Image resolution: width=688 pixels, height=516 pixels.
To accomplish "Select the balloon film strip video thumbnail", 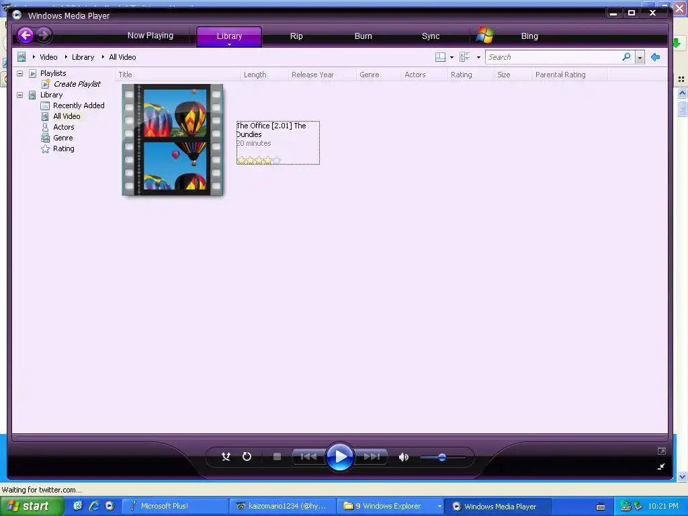I will [173, 140].
